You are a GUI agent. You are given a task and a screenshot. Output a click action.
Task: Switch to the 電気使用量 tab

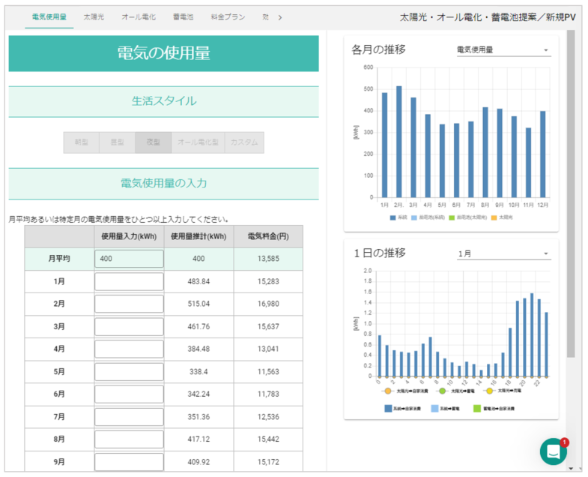tap(49, 17)
